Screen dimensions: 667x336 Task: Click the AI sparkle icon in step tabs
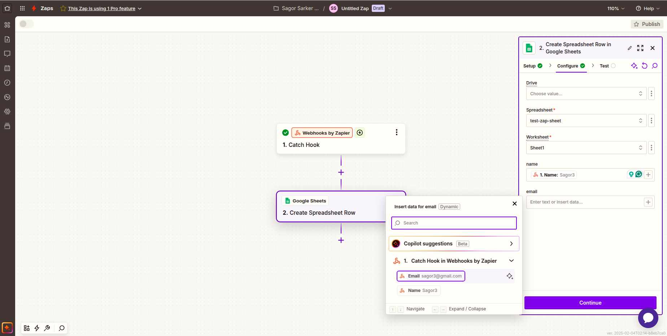[634, 66]
